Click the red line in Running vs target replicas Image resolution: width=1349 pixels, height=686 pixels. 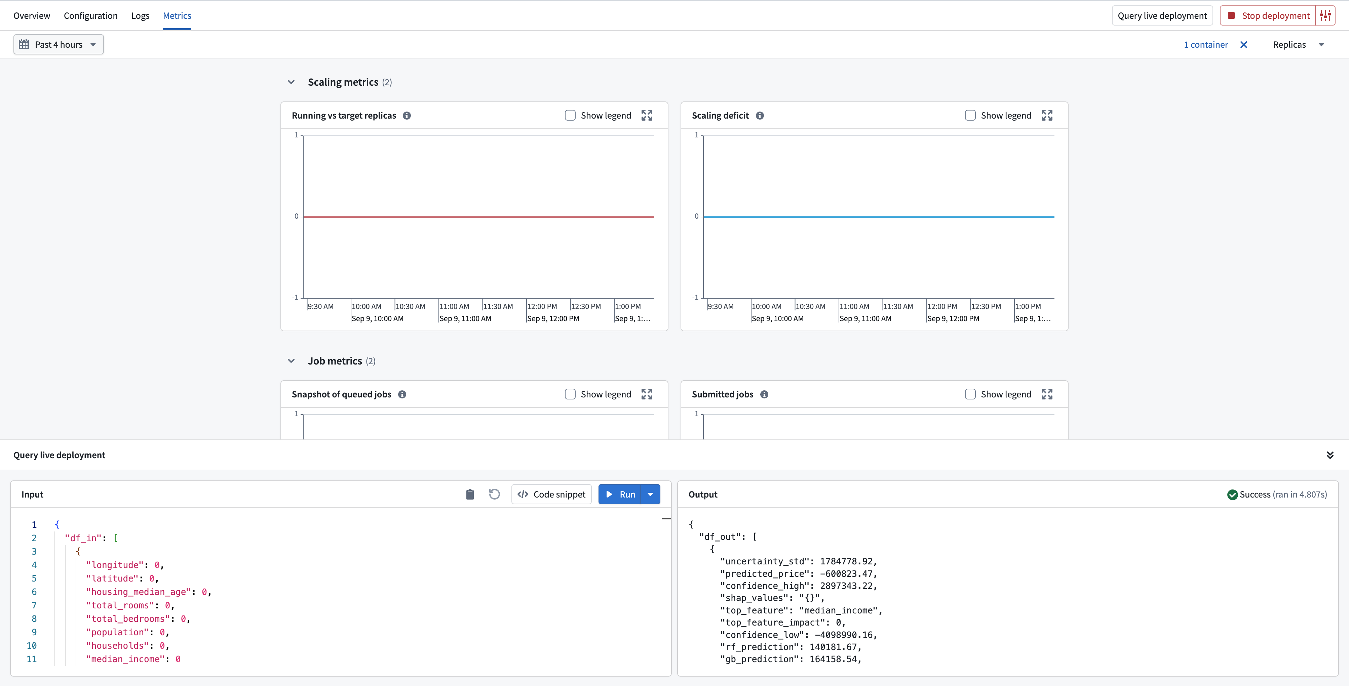coord(479,217)
